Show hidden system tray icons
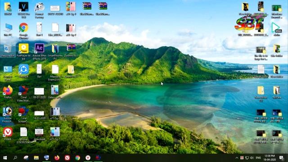The image size is (288, 162). click(x=237, y=158)
